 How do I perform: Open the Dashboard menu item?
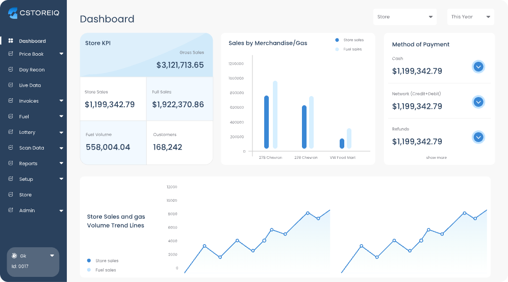point(33,41)
